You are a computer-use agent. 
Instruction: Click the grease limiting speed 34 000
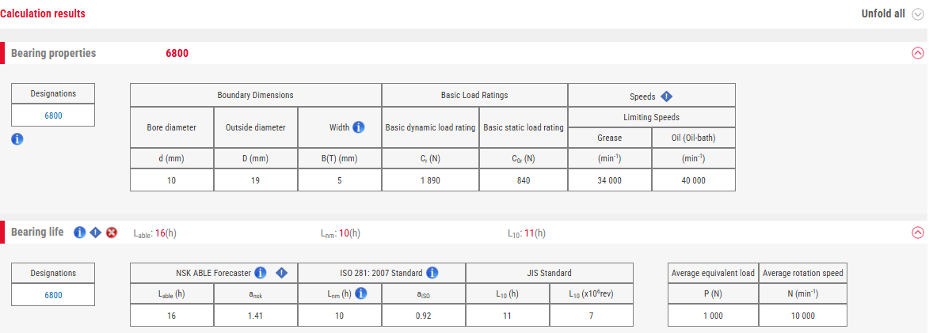[610, 180]
